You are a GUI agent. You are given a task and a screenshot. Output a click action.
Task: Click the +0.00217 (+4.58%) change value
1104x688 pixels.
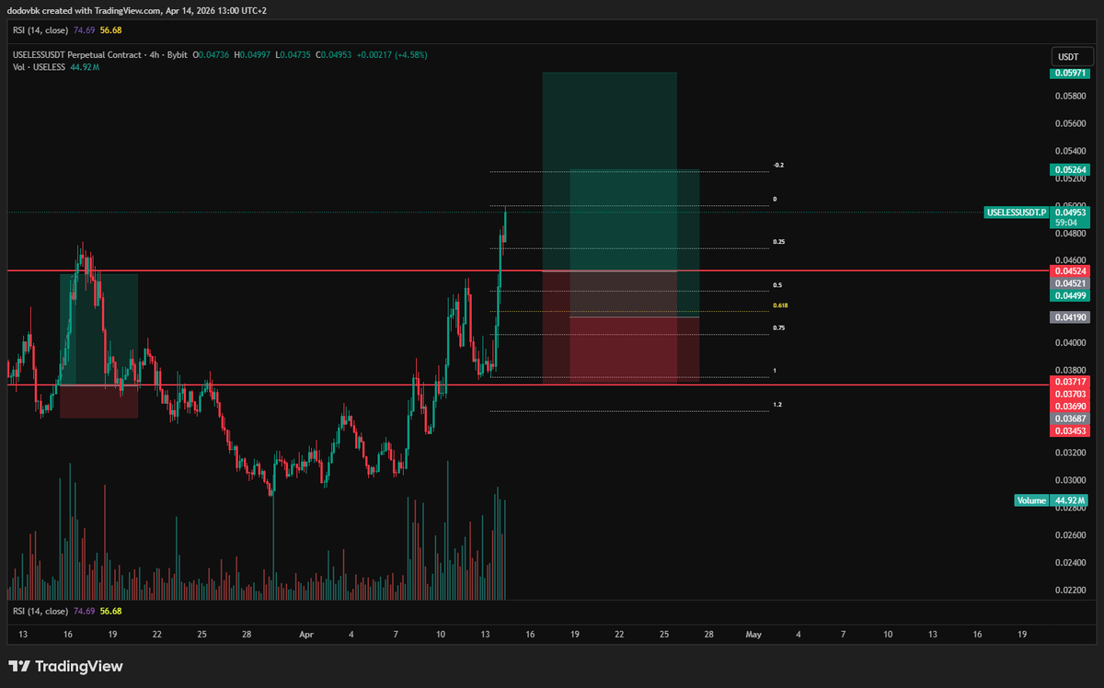[390, 55]
